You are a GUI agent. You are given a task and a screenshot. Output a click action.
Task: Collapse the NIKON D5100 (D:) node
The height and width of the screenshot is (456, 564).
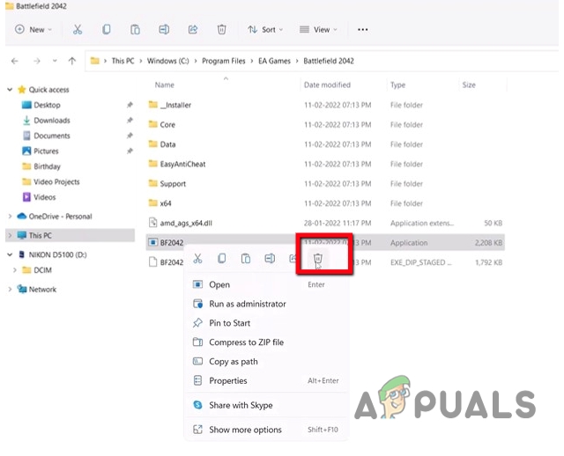pyautogui.click(x=10, y=254)
